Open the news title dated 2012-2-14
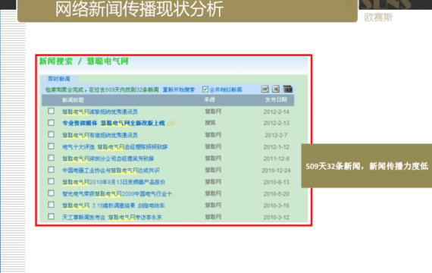 (x=100, y=111)
